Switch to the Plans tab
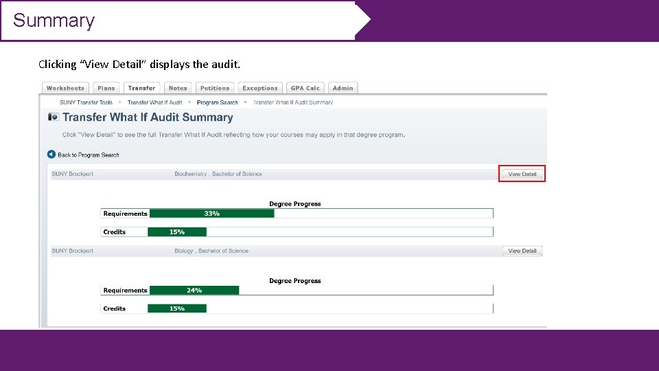 click(106, 88)
